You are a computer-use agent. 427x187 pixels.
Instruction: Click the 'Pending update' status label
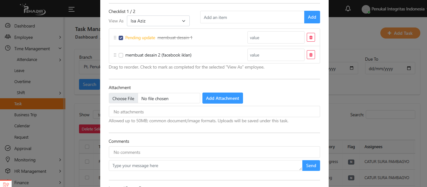(140, 38)
